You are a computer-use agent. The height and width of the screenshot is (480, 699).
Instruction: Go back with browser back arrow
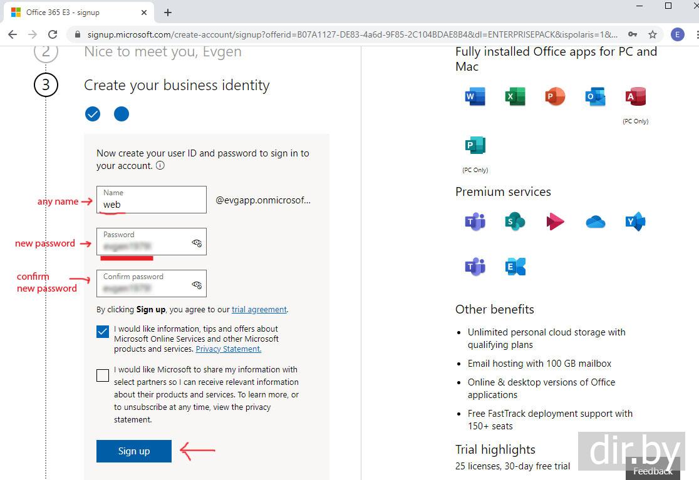click(x=13, y=34)
